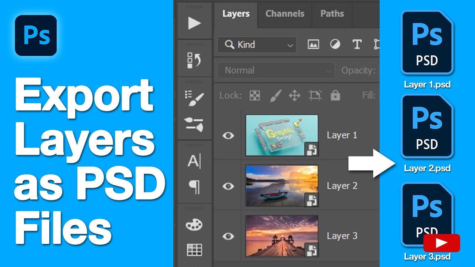
Task: Click the 'Layer 3.psd' file name
Action: (427, 256)
